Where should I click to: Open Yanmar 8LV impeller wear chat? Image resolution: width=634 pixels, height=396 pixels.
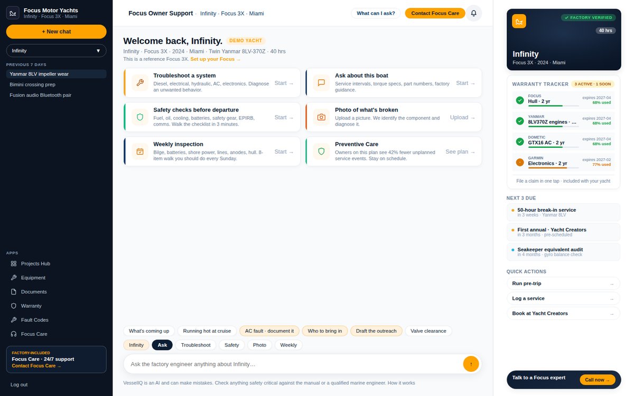coord(56,74)
